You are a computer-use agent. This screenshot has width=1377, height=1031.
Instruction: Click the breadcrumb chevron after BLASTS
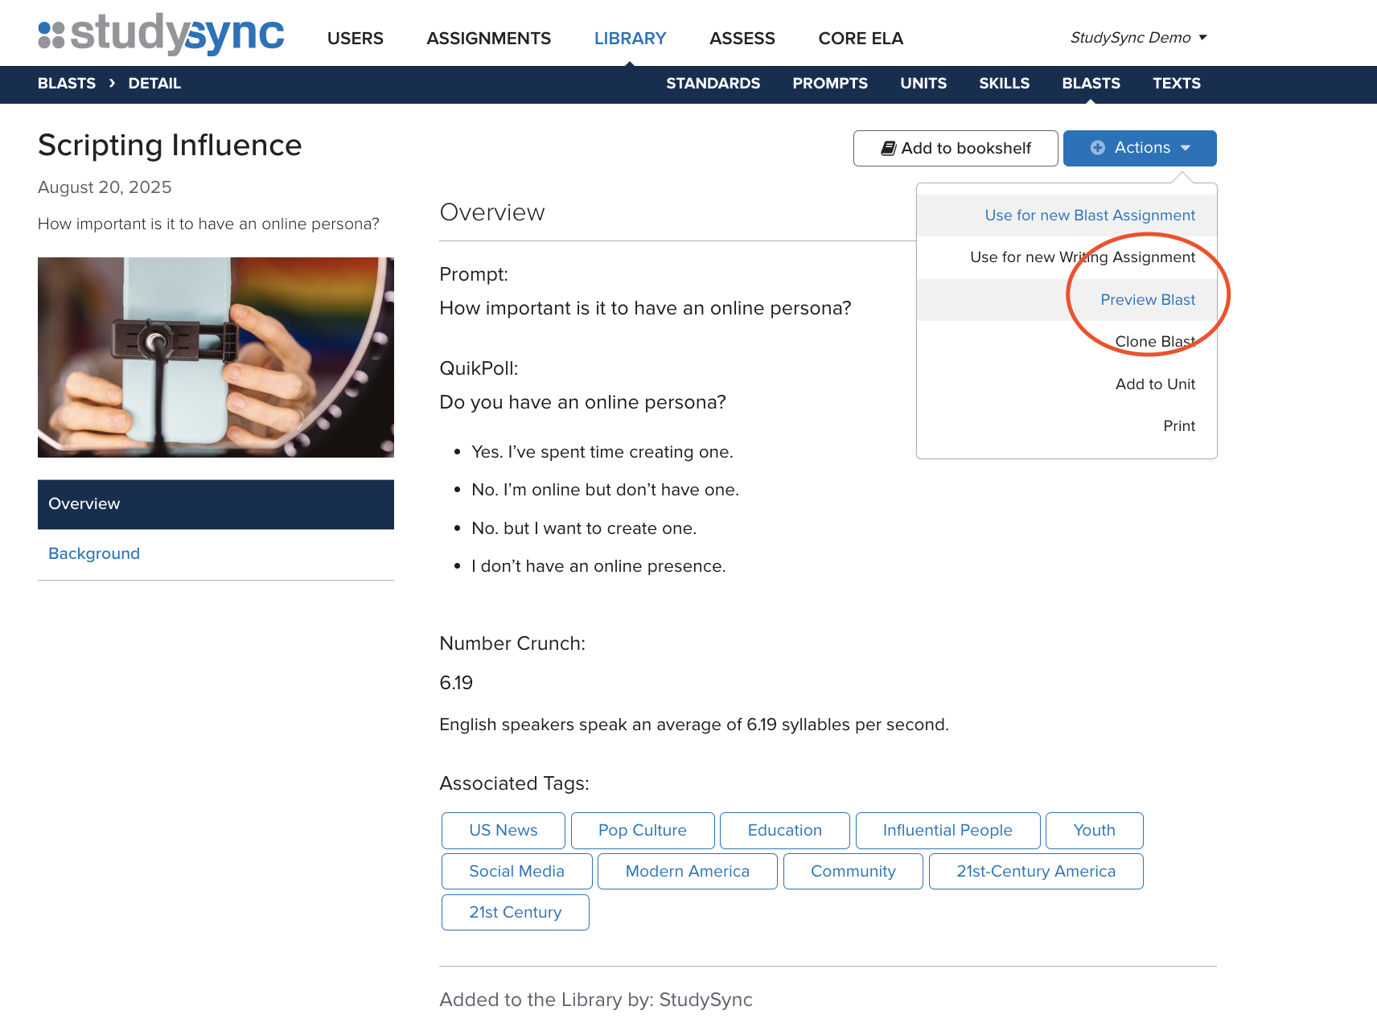[x=112, y=83]
